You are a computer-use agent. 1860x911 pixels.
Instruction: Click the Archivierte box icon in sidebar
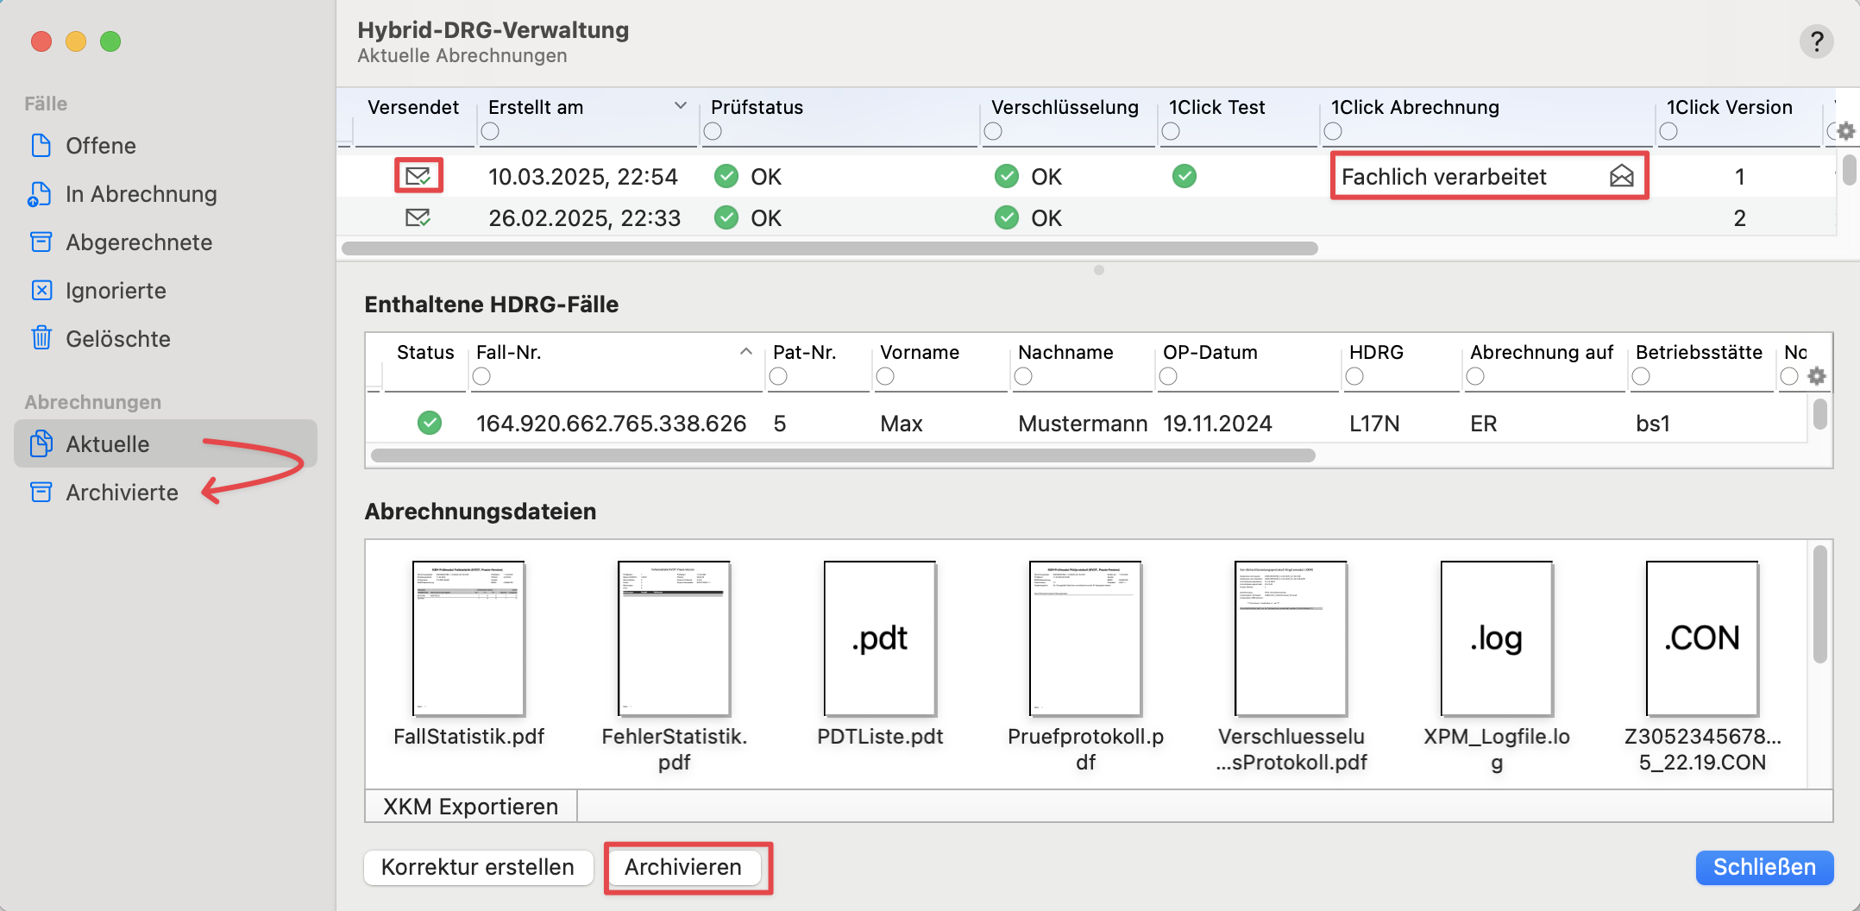tap(41, 492)
